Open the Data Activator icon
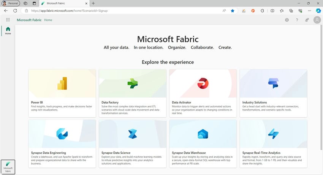Screen dimensions: 323x175 (x=203, y=83)
